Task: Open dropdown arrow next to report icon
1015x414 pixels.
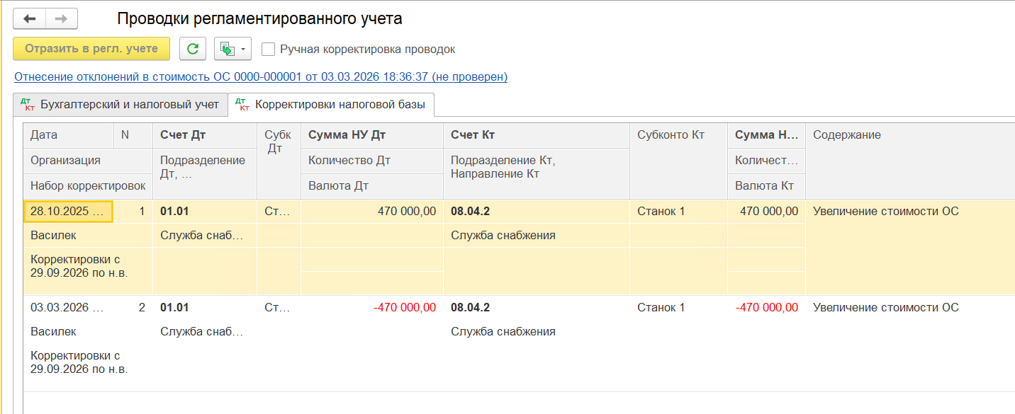Action: pyautogui.click(x=244, y=49)
